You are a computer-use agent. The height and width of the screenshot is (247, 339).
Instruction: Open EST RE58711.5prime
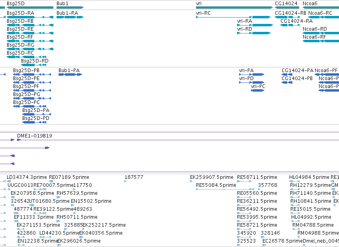pos(244,181)
